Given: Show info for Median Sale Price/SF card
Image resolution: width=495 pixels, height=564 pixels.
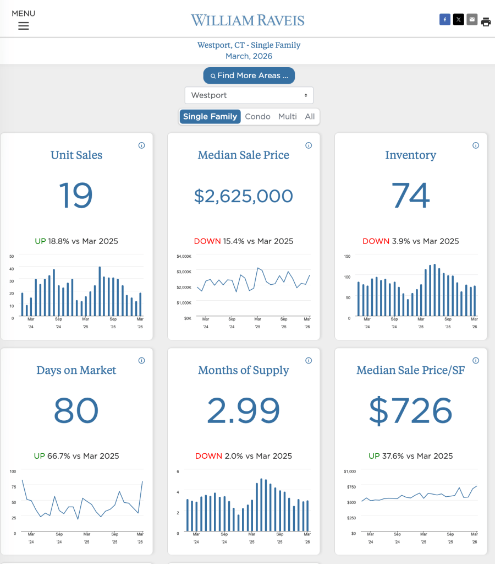Looking at the screenshot, I should pos(476,361).
